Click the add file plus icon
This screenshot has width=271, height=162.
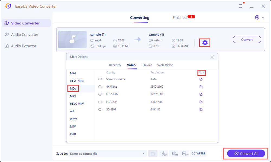coord(257,17)
